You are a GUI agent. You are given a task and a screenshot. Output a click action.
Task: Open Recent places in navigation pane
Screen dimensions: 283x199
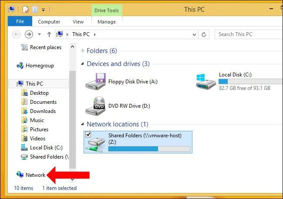pos(41,47)
